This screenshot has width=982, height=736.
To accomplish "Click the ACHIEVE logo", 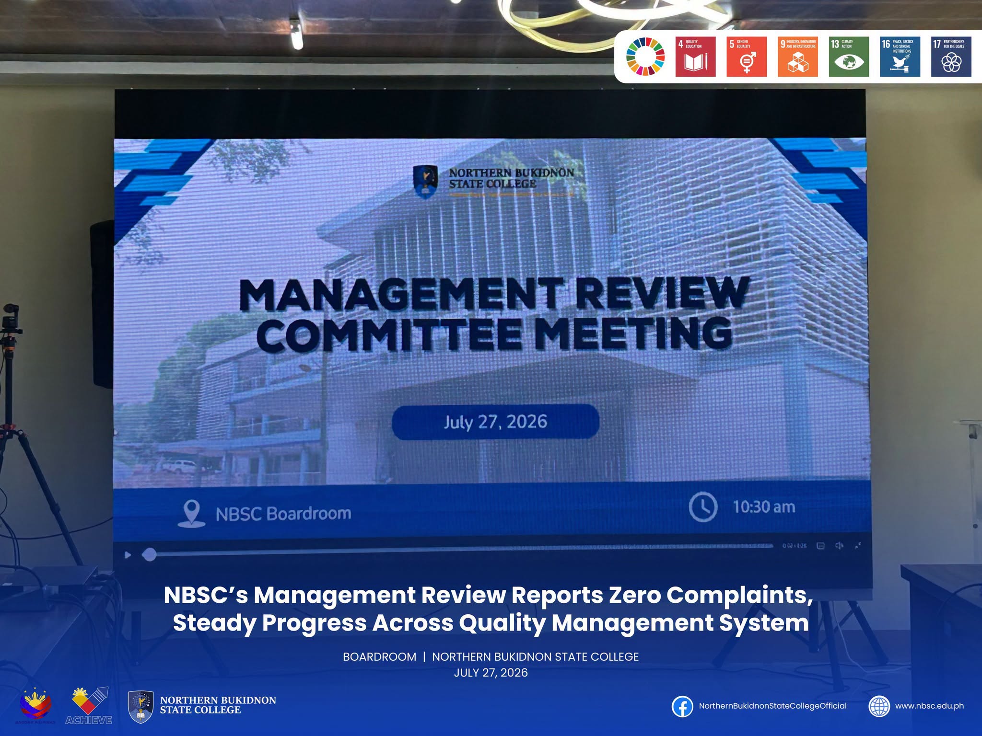I will (x=89, y=706).
